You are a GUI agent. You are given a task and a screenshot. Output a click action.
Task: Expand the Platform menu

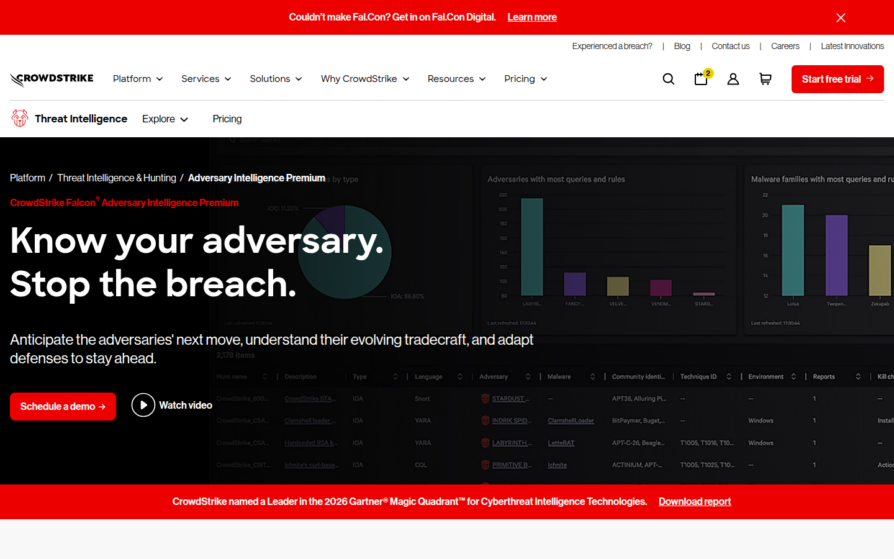(x=138, y=79)
